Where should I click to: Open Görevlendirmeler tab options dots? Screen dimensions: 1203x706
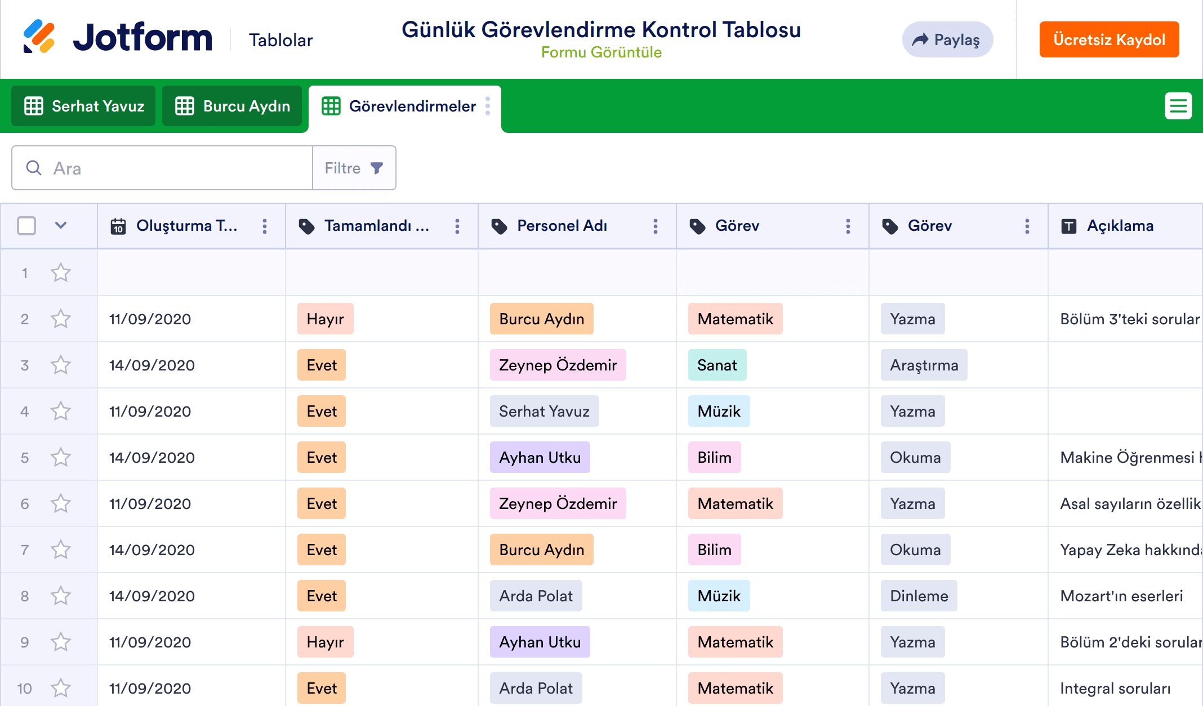click(x=488, y=106)
